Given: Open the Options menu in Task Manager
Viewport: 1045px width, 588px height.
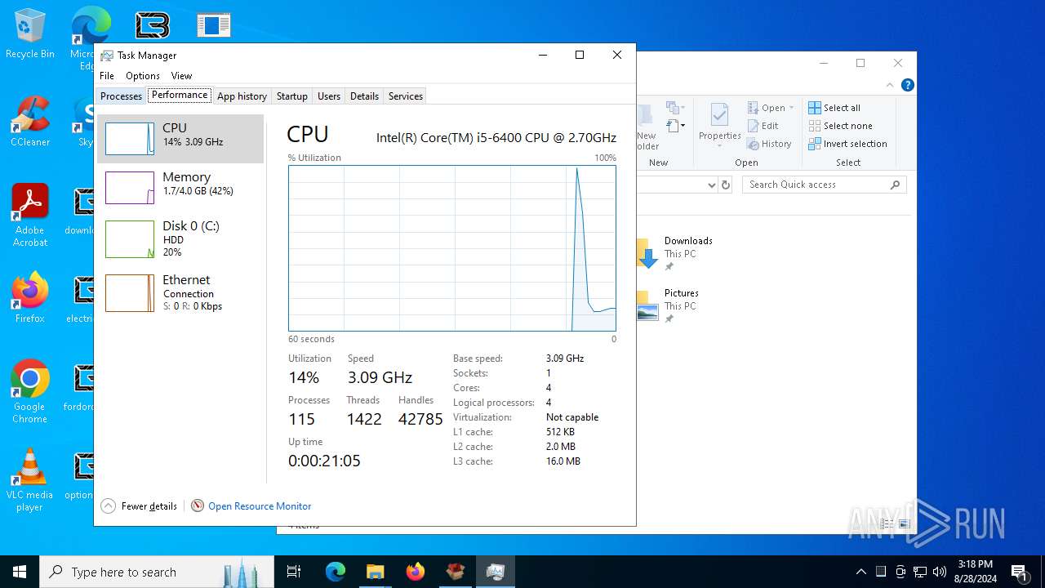Looking at the screenshot, I should click(x=143, y=76).
